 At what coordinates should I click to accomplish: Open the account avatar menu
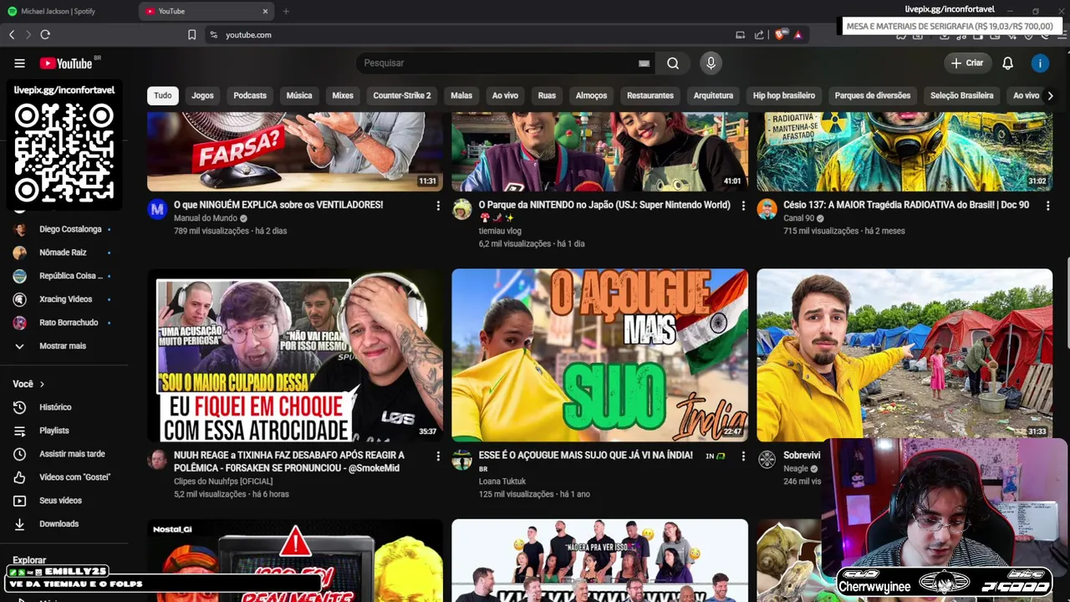(1040, 63)
